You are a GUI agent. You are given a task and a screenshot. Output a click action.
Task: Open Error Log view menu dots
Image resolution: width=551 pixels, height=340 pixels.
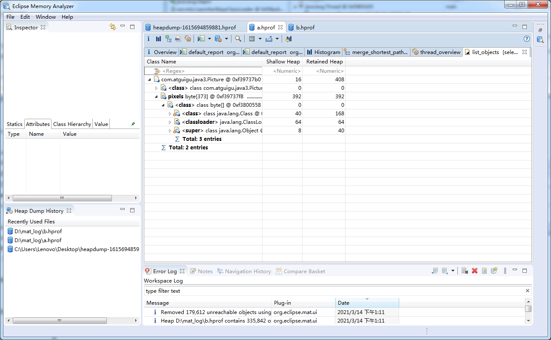point(505,271)
